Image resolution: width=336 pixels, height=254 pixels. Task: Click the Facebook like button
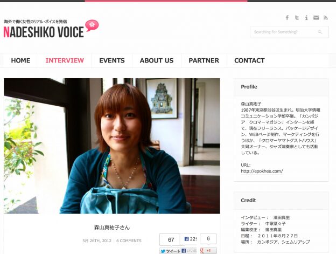point(189,251)
